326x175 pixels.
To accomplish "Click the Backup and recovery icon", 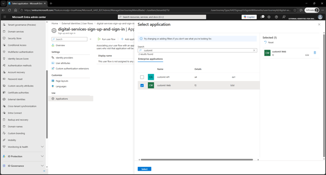I will (4, 120).
